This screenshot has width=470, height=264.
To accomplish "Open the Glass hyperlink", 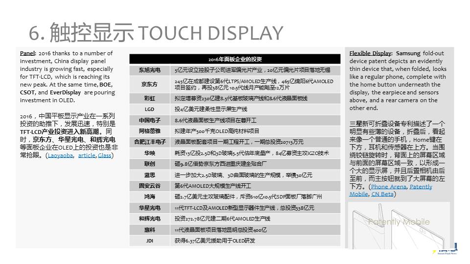I will [x=104, y=155].
